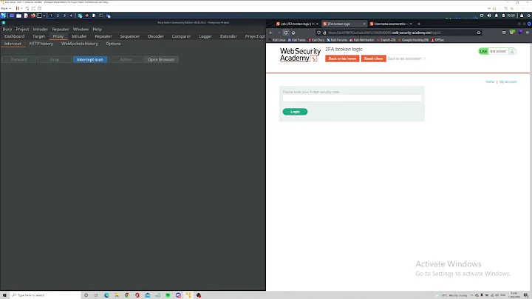Open the Logger tab
The image size is (532, 299).
205,36
